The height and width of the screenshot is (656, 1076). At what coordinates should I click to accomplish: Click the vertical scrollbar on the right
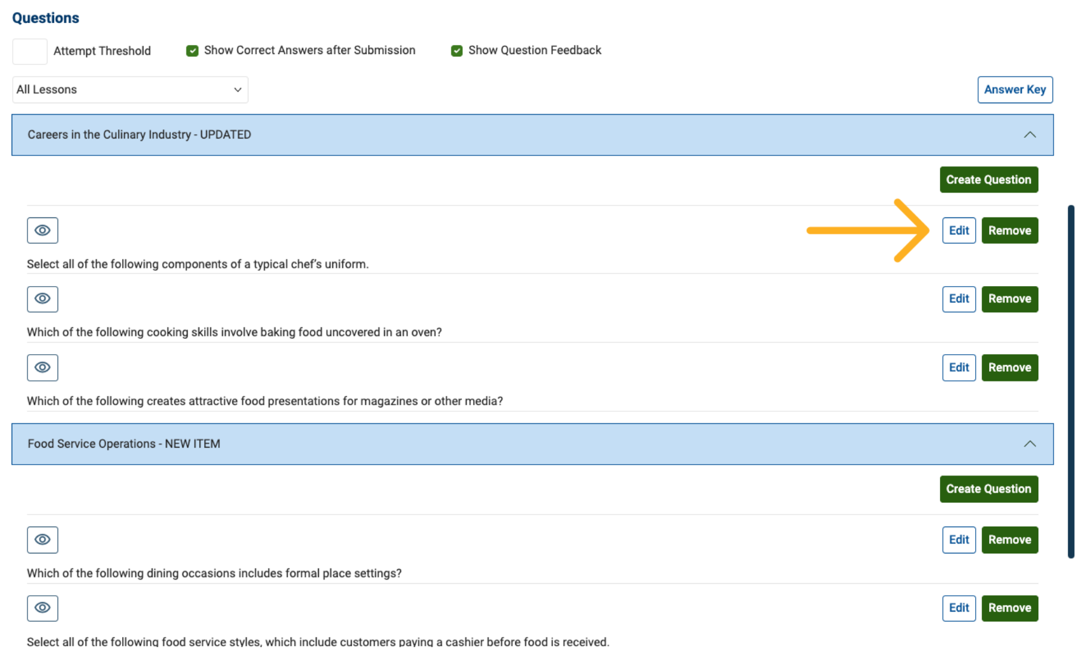1071,381
